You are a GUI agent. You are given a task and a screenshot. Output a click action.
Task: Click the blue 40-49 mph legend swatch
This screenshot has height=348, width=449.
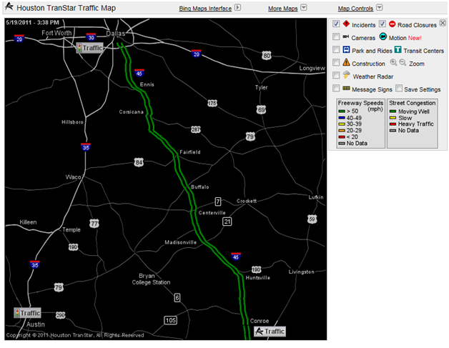pyautogui.click(x=342, y=118)
